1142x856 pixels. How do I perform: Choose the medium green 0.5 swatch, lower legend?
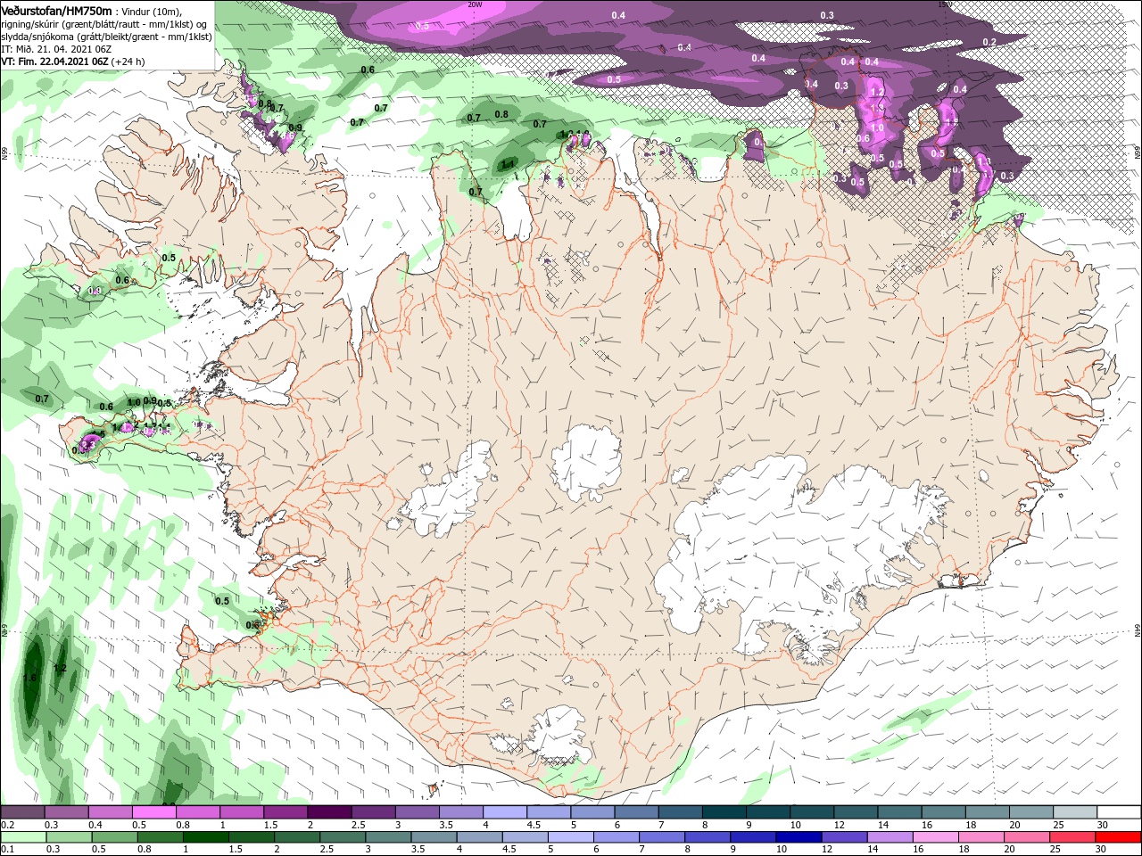point(114,837)
